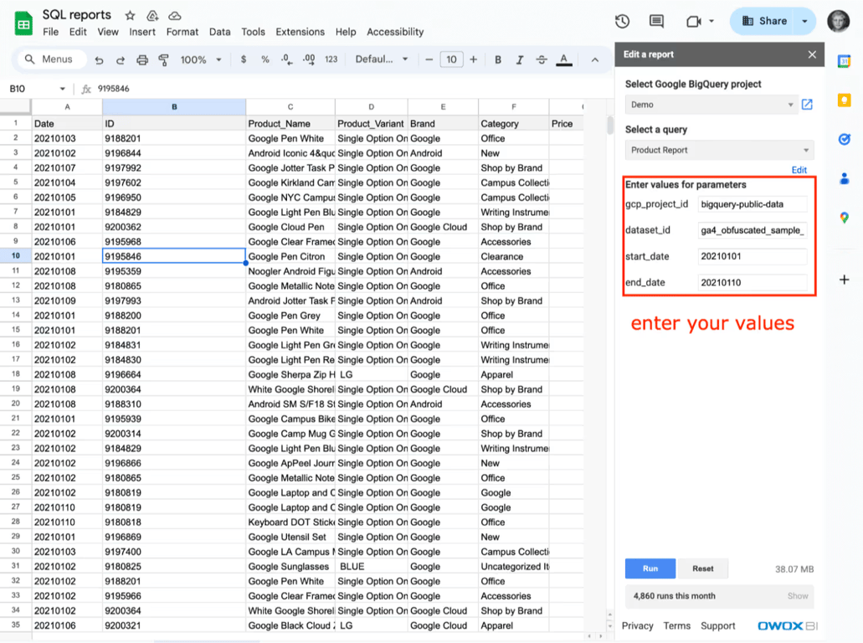Screen dimensions: 863x643
Task: Click the Share button
Action: click(x=764, y=22)
